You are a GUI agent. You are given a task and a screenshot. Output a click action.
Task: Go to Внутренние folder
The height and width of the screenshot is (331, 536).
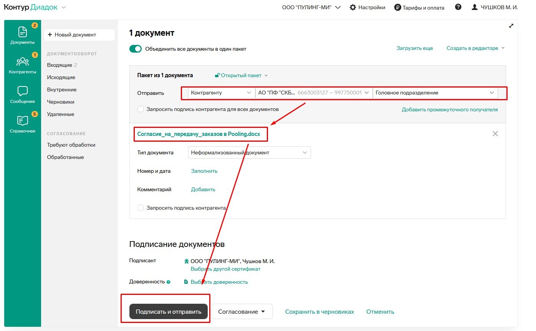[x=62, y=89]
